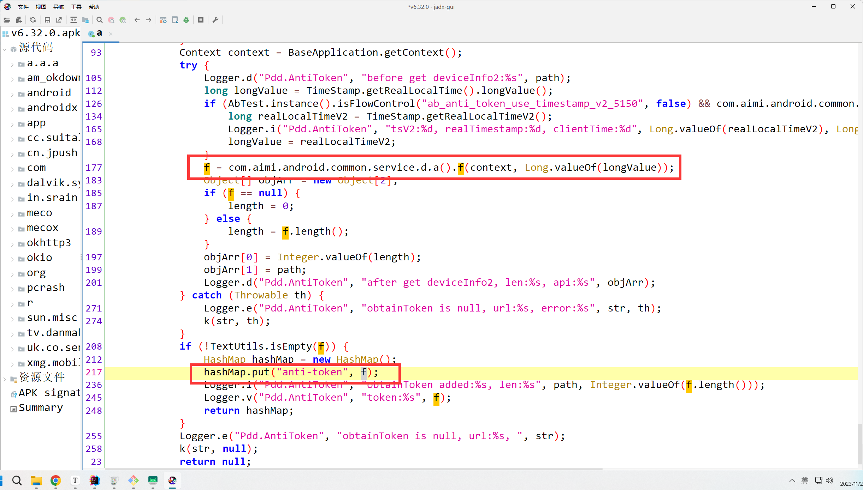Click the add files toolbar icon
Screen dimensions: 863x490
(x=19, y=20)
